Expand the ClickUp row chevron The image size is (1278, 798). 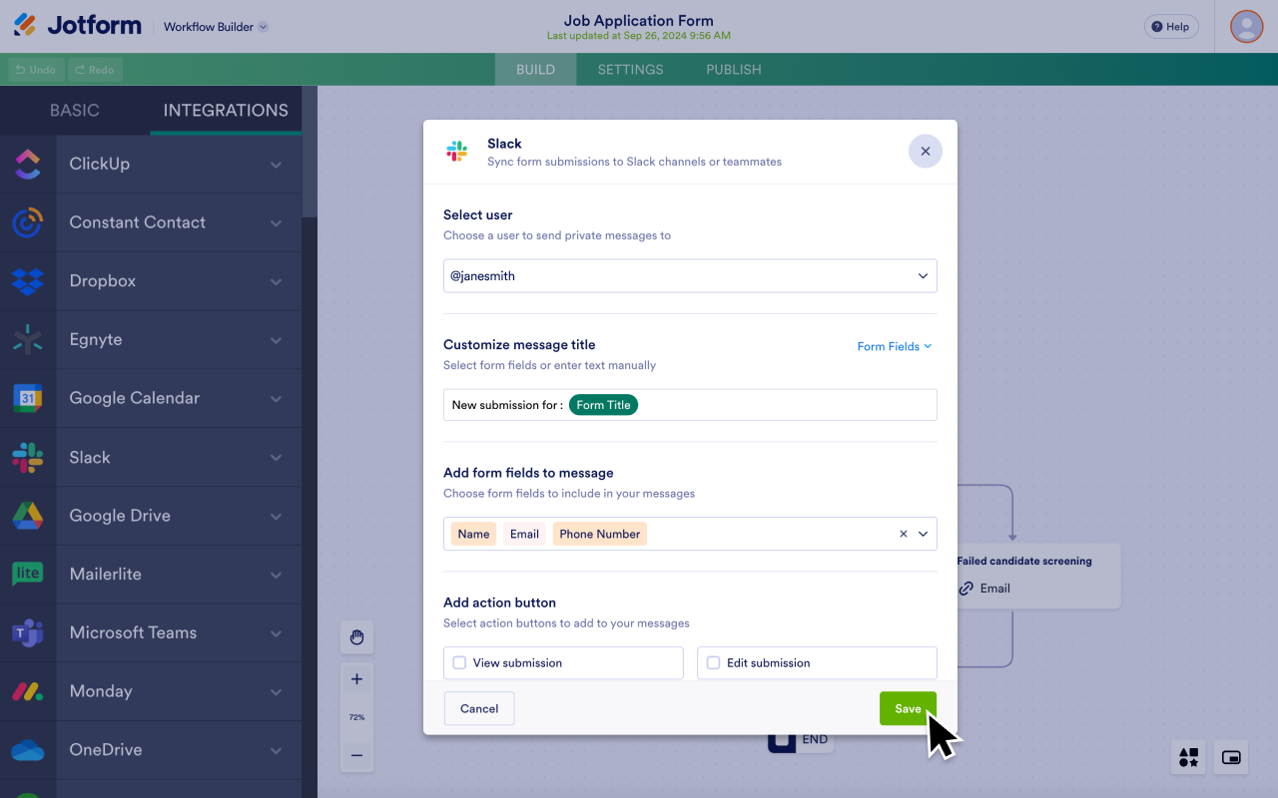pos(276,165)
